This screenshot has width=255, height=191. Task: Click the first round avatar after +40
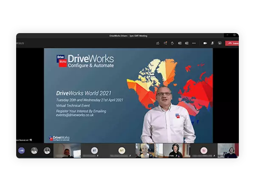(x=34, y=151)
